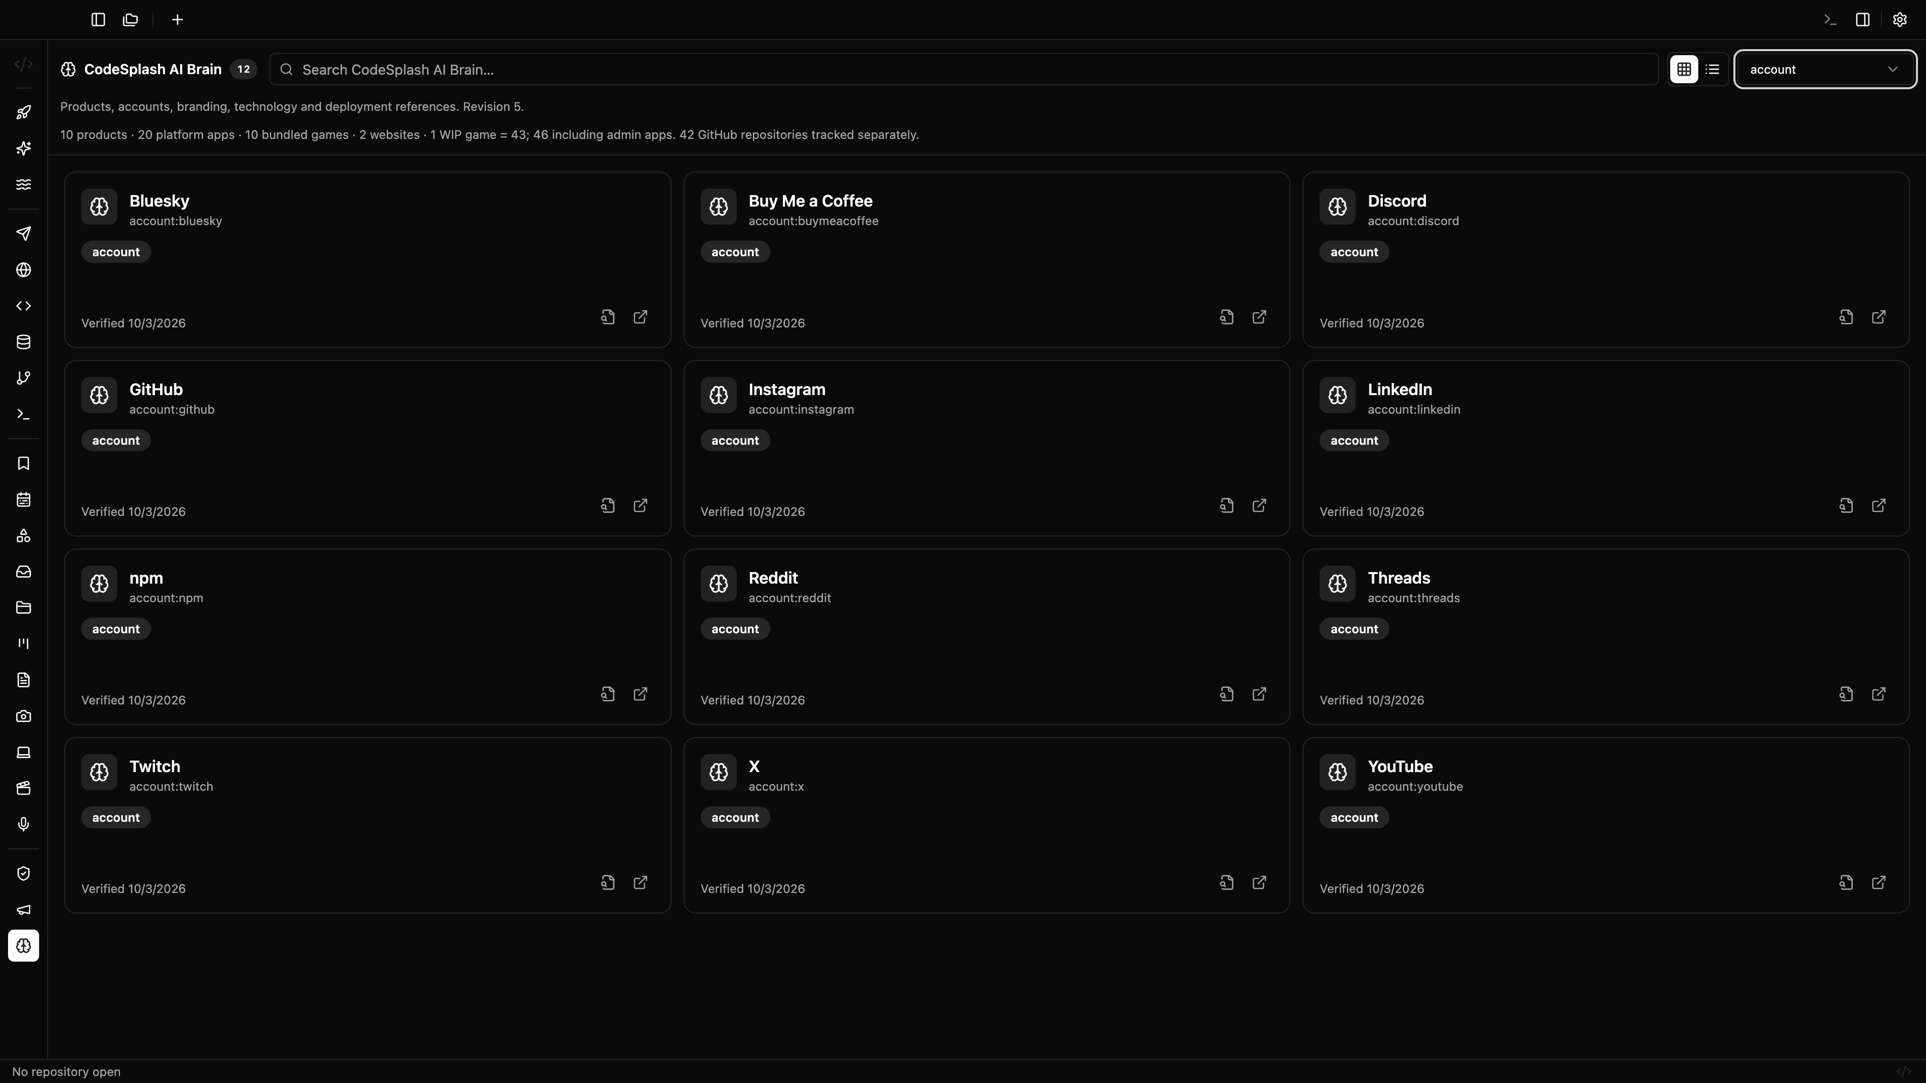Screen dimensions: 1926x1083
Task: Click the LinkedIn card title
Action: 1400,390
